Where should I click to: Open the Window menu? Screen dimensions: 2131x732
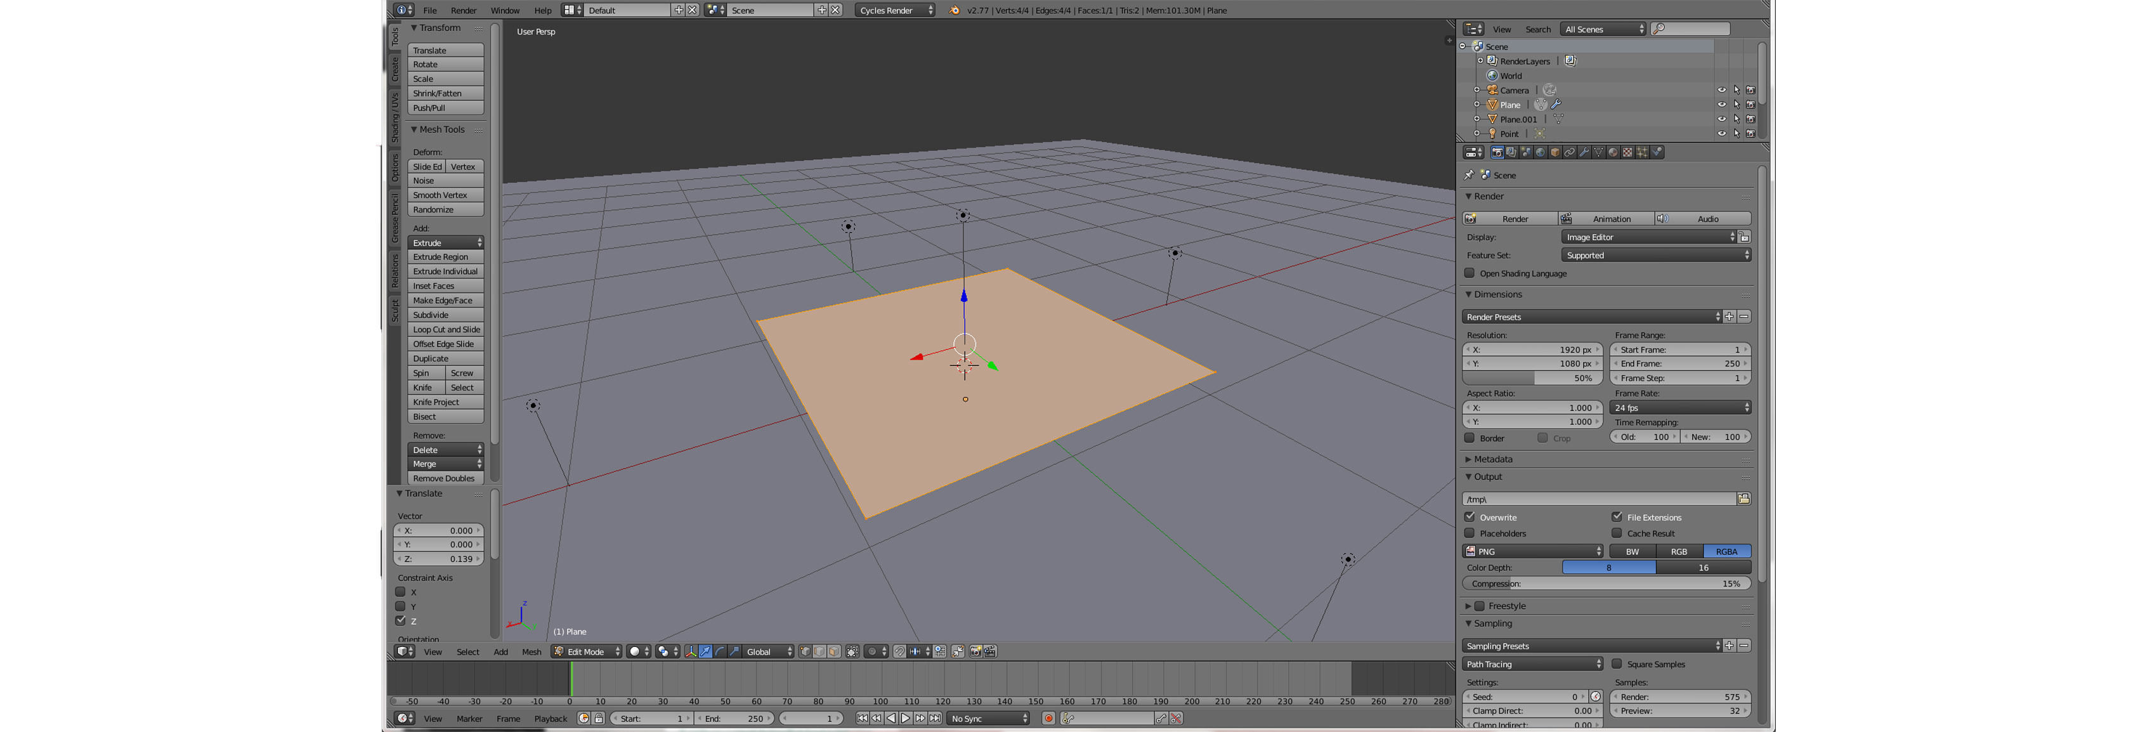pyautogui.click(x=505, y=11)
